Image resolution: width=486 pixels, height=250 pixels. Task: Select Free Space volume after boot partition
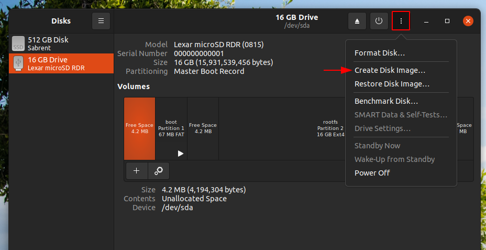pos(203,128)
